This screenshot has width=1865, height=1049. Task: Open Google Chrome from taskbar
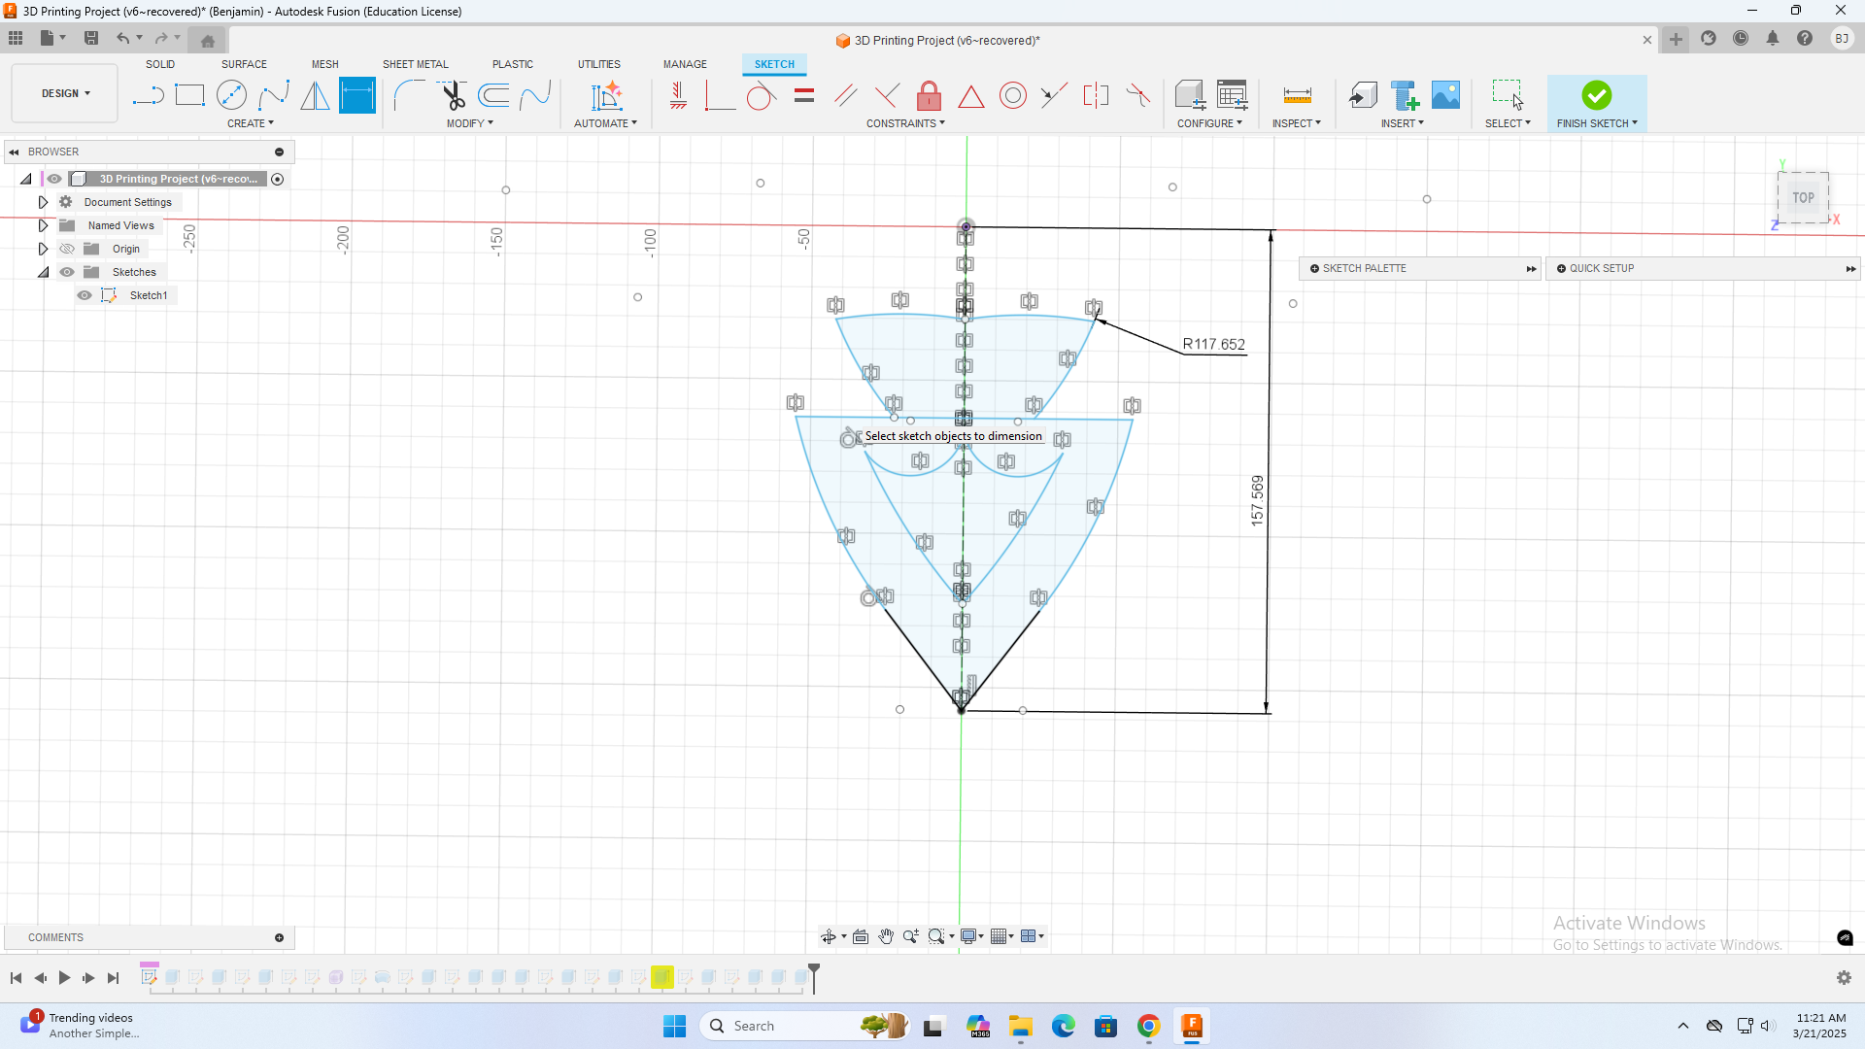point(1149,1026)
